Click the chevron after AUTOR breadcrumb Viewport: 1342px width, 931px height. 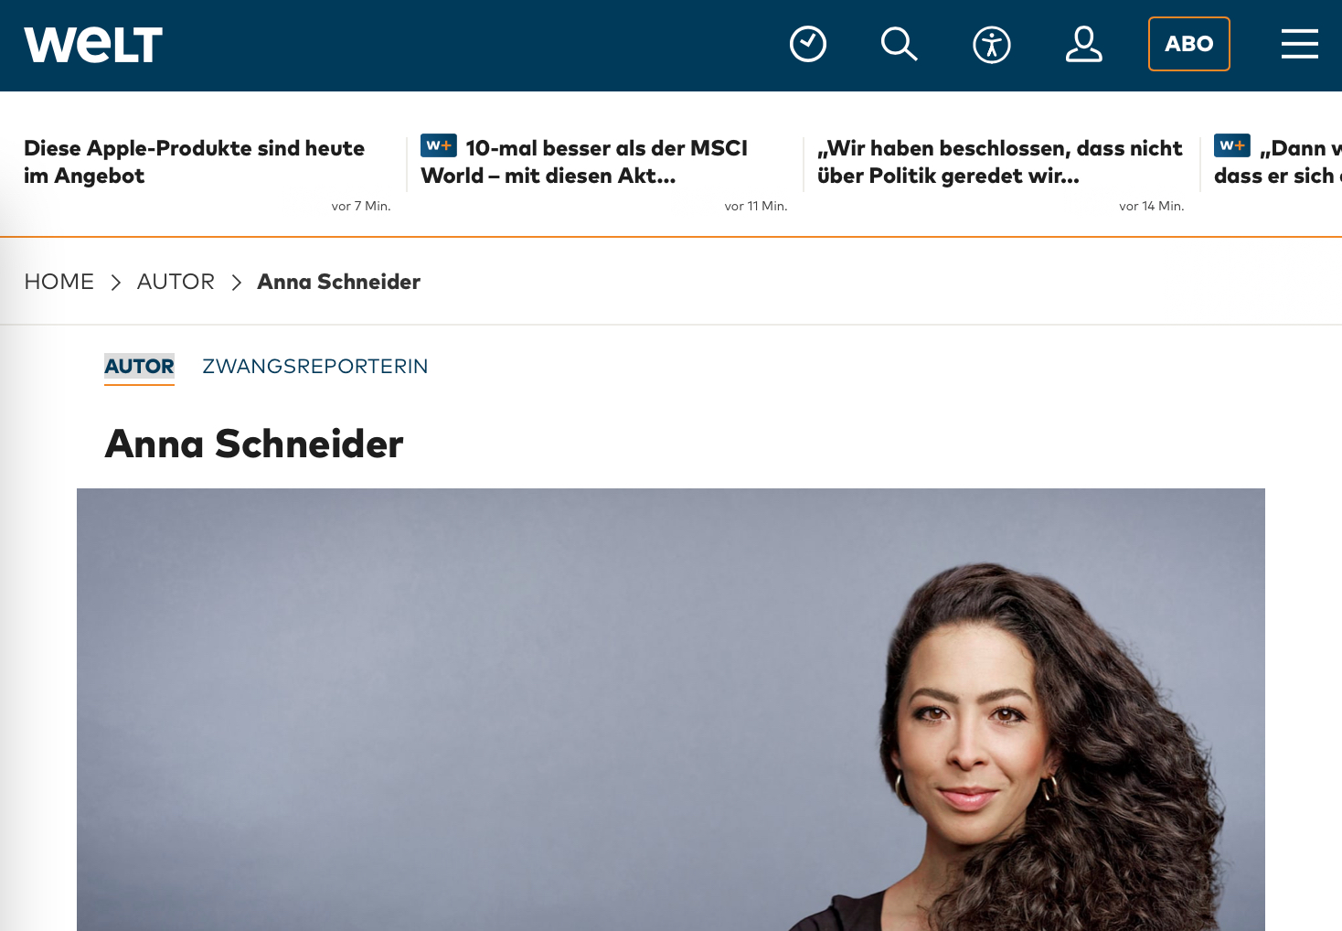237,283
